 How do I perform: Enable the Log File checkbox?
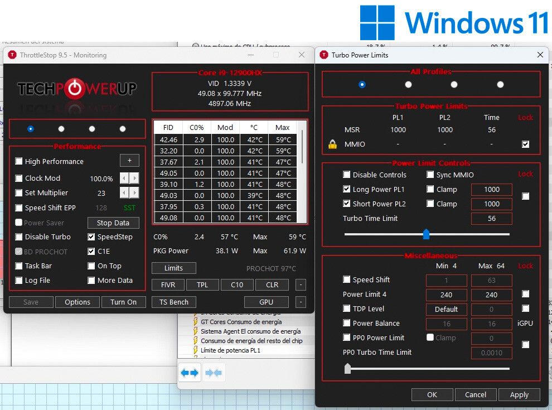coord(18,281)
